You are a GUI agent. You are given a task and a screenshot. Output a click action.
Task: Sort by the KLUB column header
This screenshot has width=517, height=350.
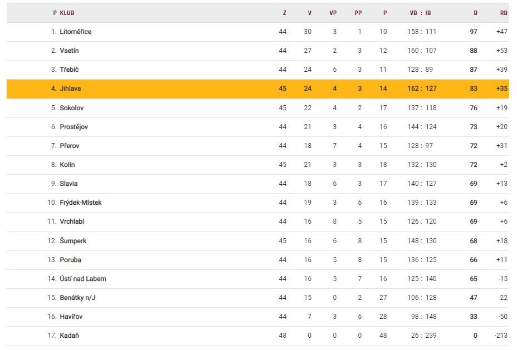click(x=67, y=13)
